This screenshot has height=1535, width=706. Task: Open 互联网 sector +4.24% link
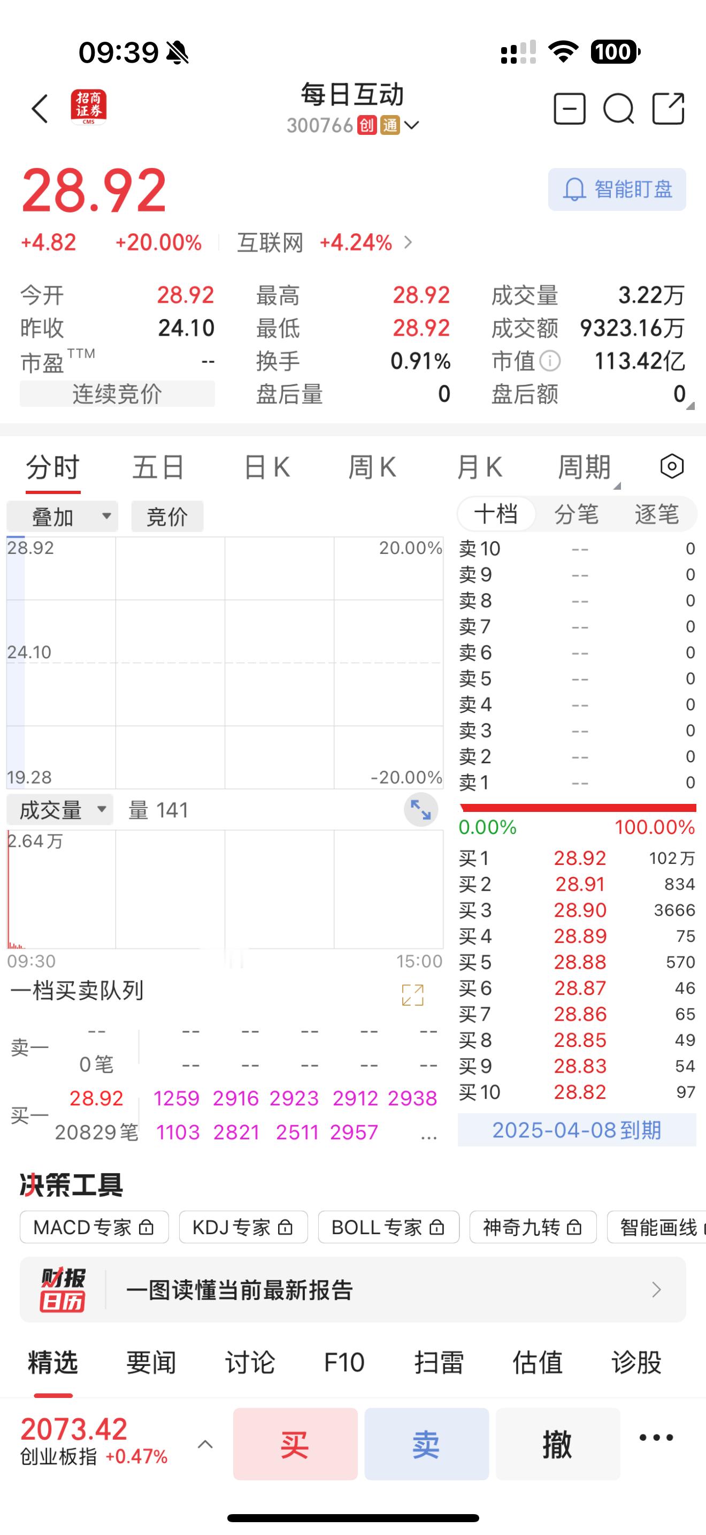click(325, 242)
